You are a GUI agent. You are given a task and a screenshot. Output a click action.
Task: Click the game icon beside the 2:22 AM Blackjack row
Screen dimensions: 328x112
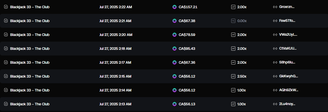point(6,7)
